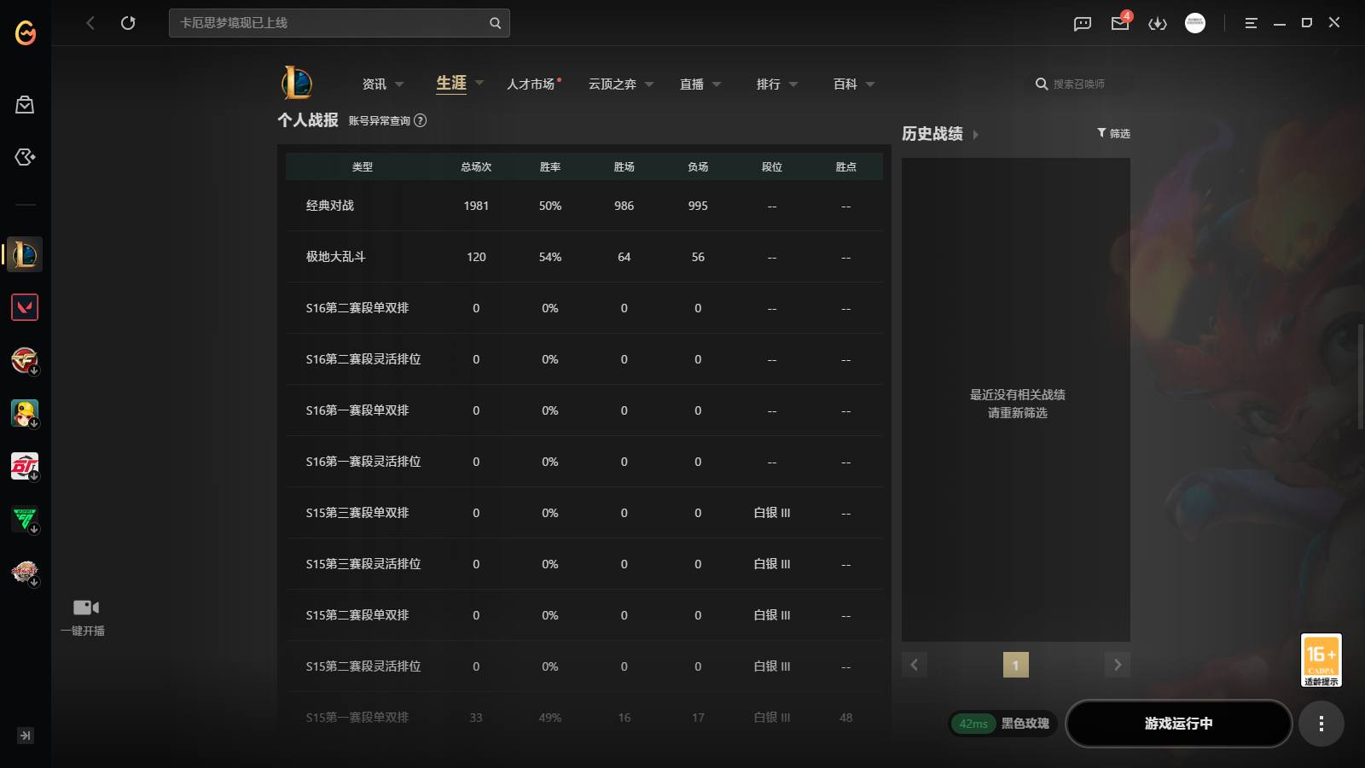The width and height of the screenshot is (1365, 768).
Task: Select Valorant in sidebar
Action: pyautogui.click(x=25, y=307)
